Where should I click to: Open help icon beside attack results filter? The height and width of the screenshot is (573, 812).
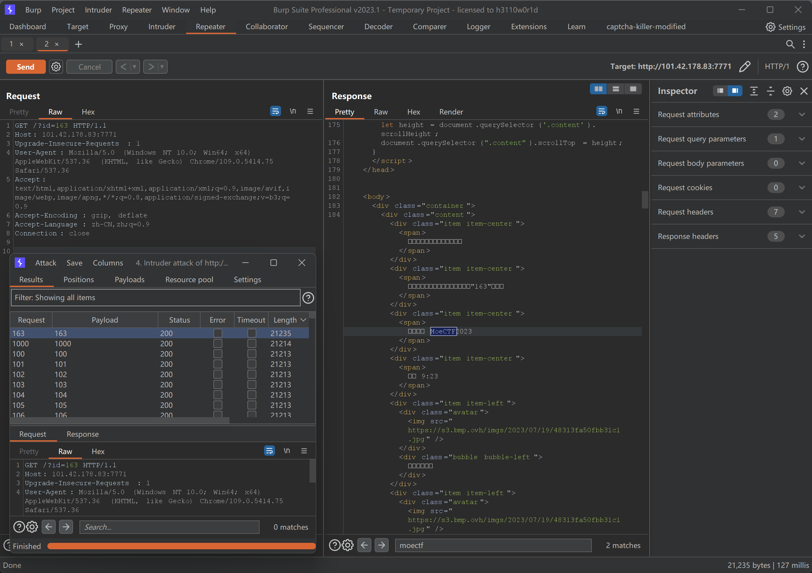click(x=308, y=298)
